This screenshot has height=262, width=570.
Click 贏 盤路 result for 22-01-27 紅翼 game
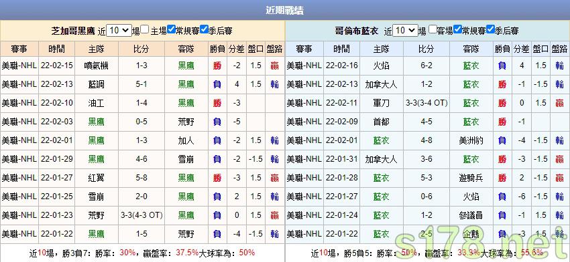tap(274, 178)
